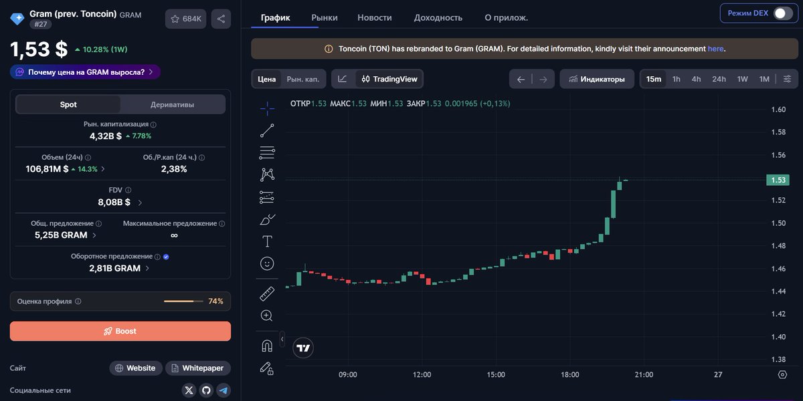Viewport: 803px width, 401px height.
Task: Switch to Spot data
Action: click(68, 105)
